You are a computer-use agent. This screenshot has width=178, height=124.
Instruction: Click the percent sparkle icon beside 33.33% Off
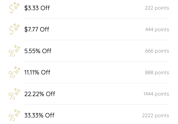(14, 115)
